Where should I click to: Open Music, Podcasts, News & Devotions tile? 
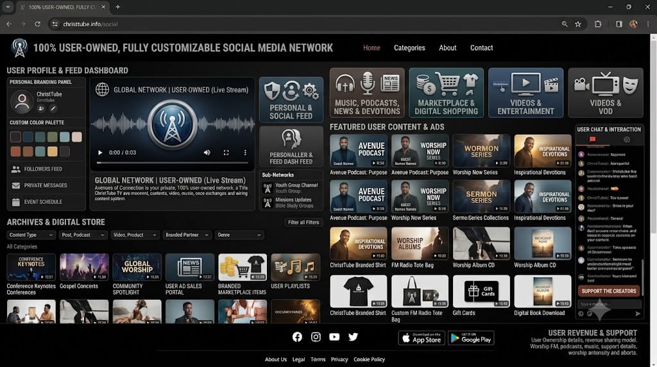coord(367,92)
